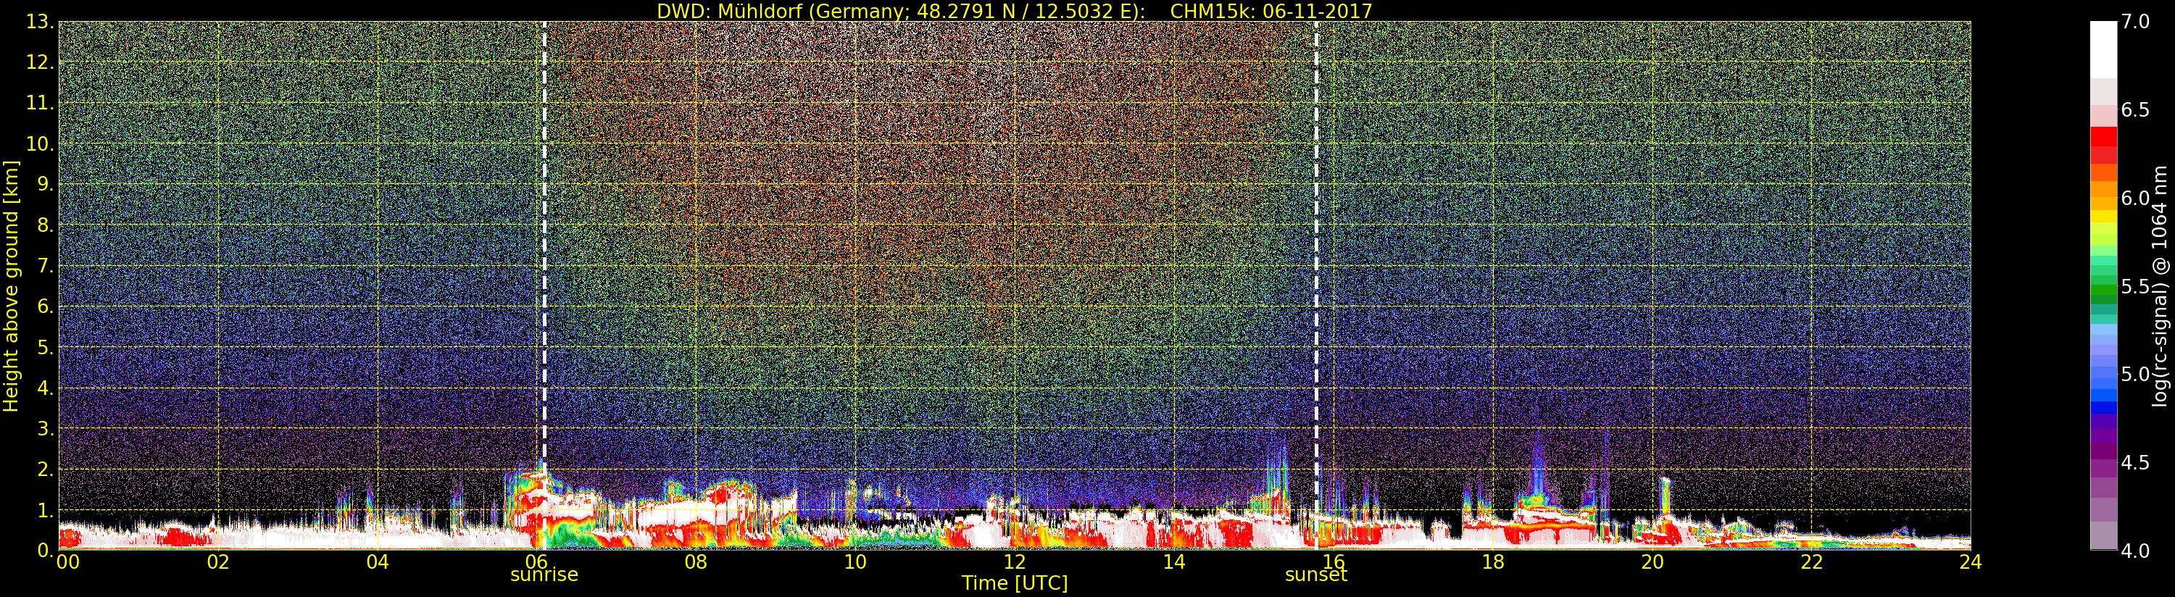Click time axis tick '04'
This screenshot has width=2175, height=597.
[378, 561]
